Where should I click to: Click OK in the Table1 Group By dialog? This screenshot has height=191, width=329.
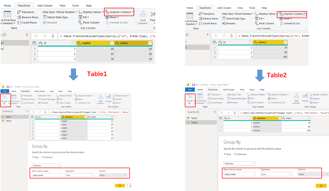[x=120, y=186]
